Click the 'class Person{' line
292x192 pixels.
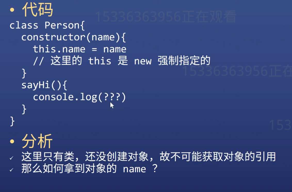tap(47, 25)
